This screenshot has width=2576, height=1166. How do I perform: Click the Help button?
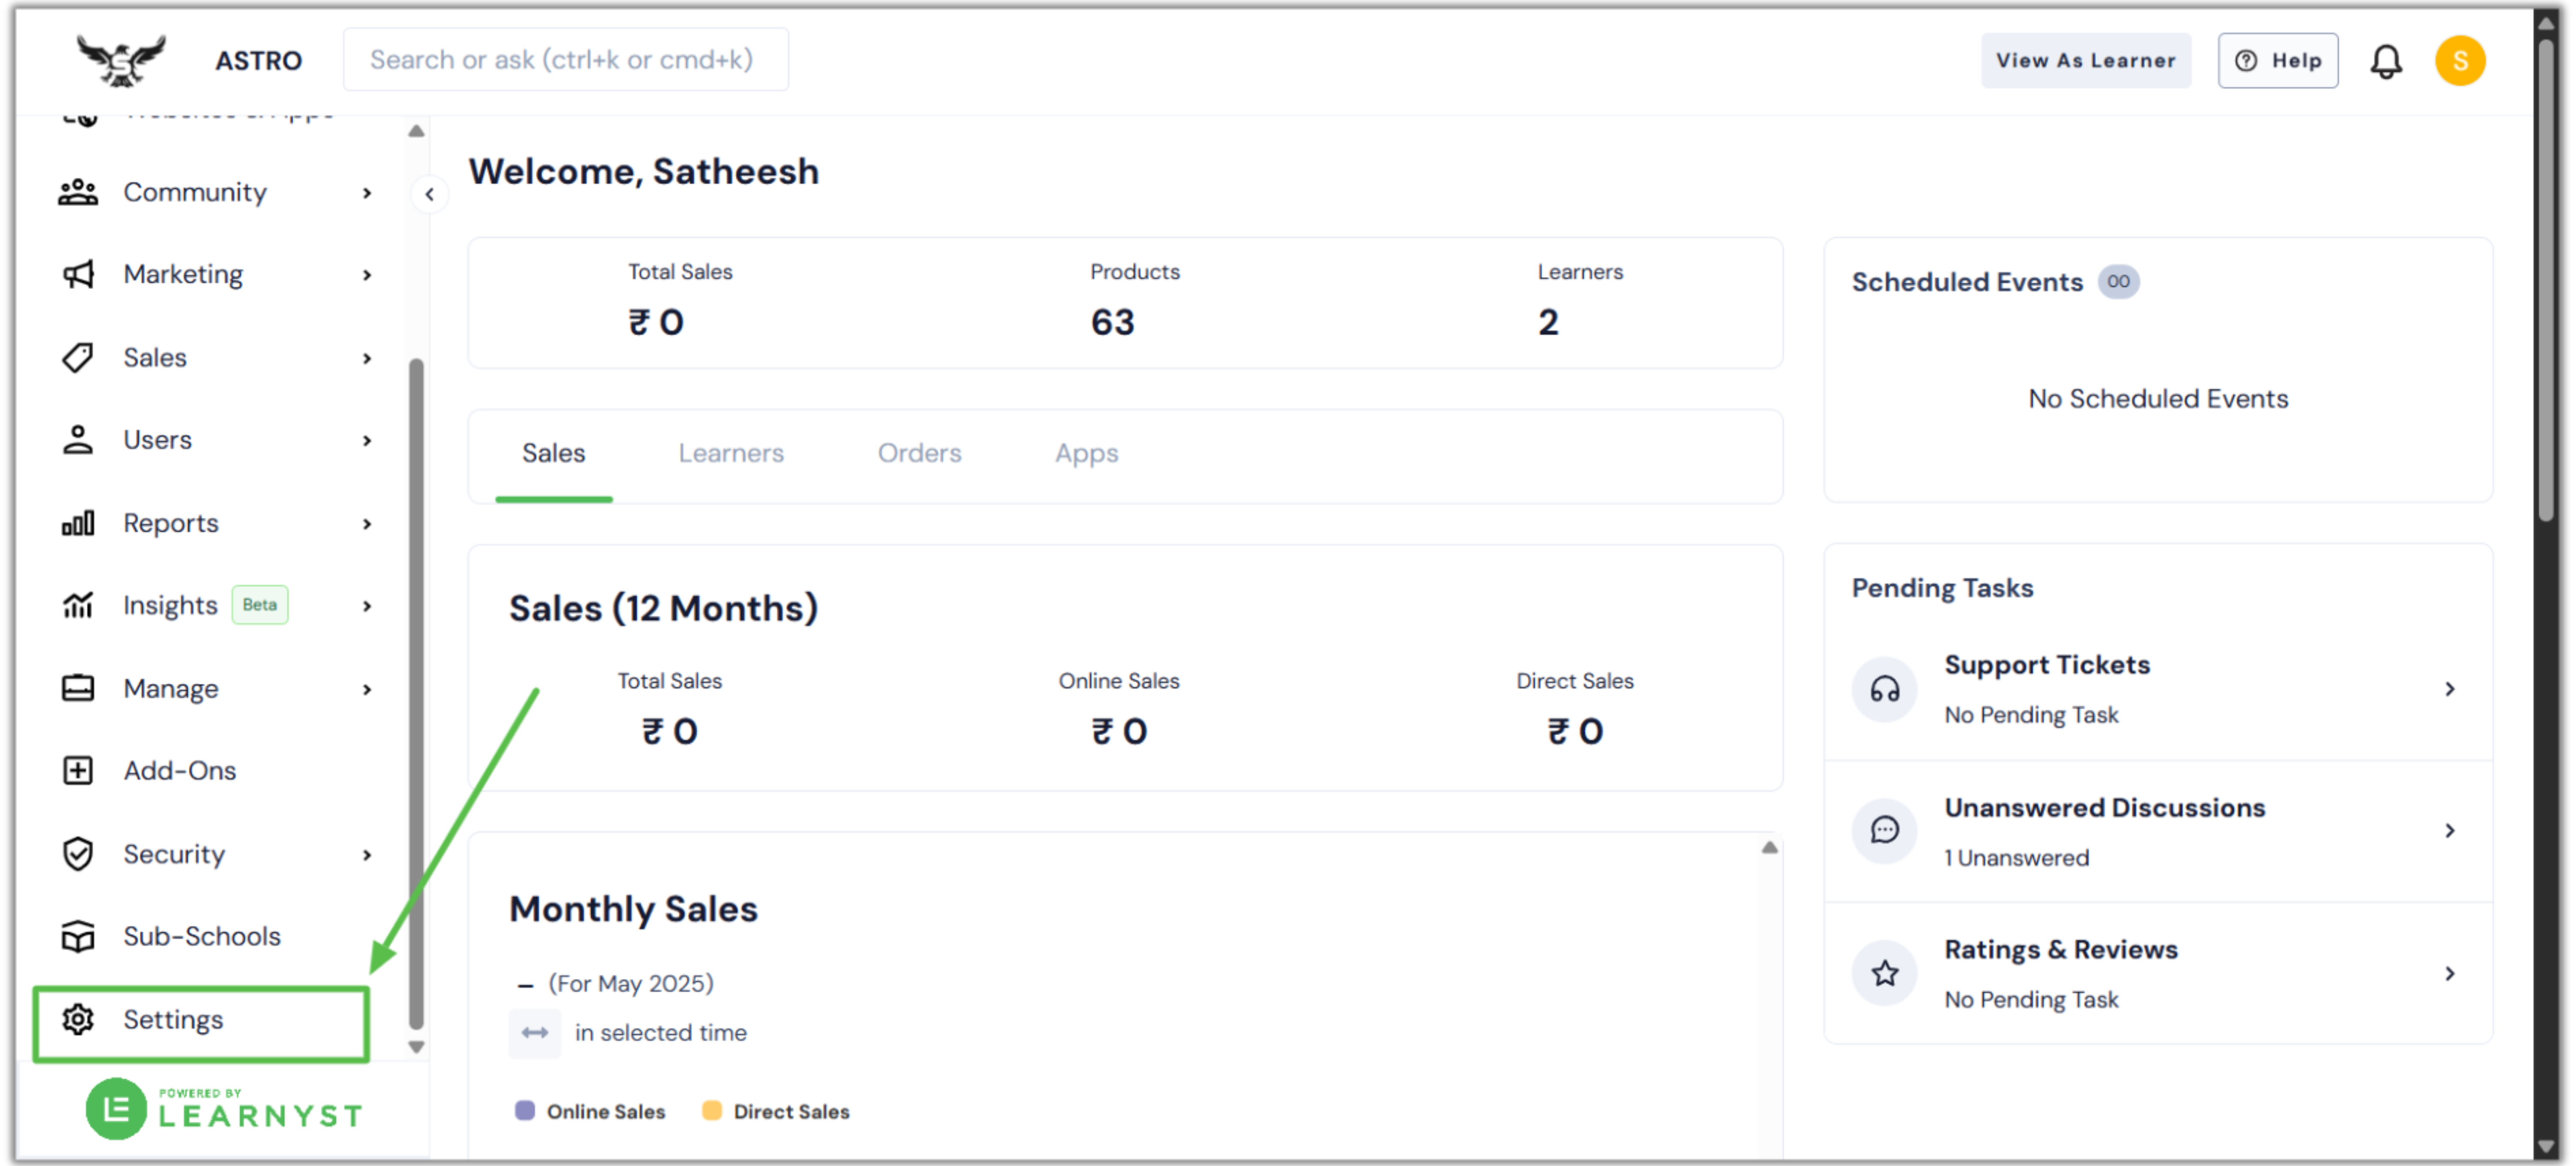2277,61
